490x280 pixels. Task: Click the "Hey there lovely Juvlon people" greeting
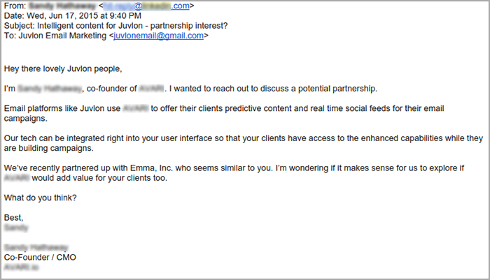click(63, 69)
